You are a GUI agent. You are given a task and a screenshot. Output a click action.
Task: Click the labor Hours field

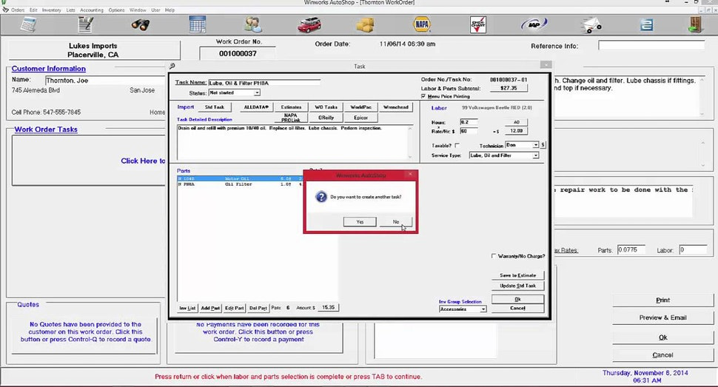coord(469,122)
